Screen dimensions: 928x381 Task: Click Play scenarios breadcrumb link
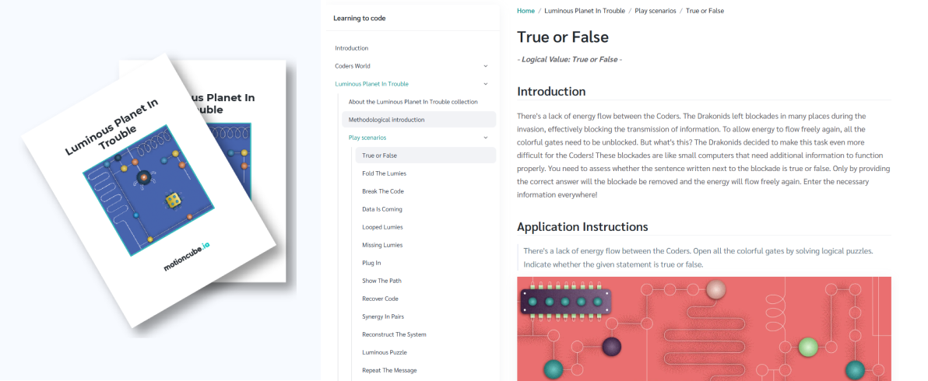[656, 11]
